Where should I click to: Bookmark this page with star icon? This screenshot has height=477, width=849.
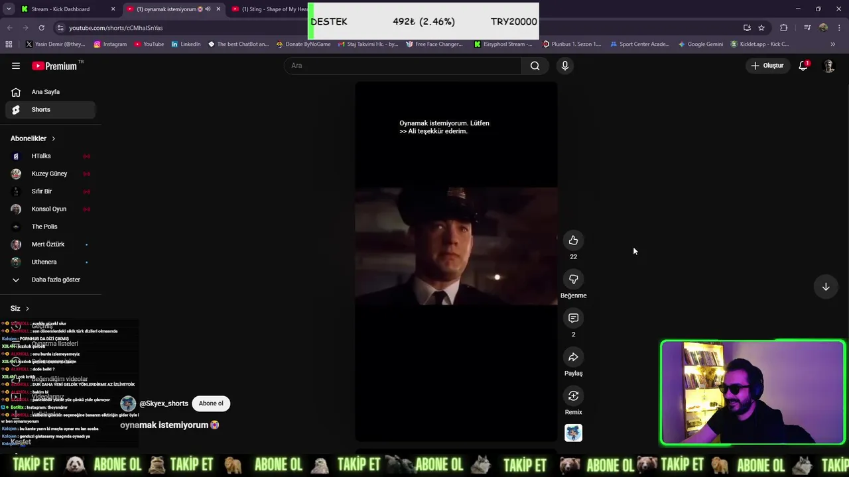[x=761, y=28]
